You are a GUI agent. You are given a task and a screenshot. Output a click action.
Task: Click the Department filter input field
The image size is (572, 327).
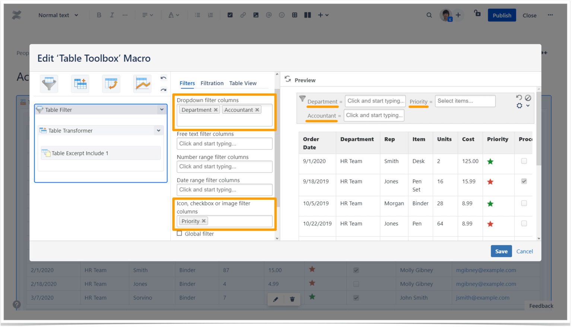click(x=375, y=101)
